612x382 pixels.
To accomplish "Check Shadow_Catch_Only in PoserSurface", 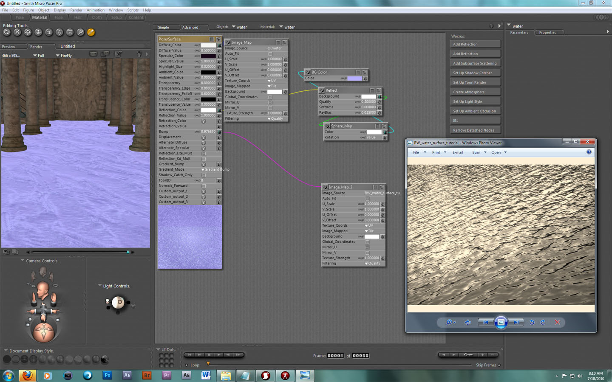I will [x=204, y=175].
